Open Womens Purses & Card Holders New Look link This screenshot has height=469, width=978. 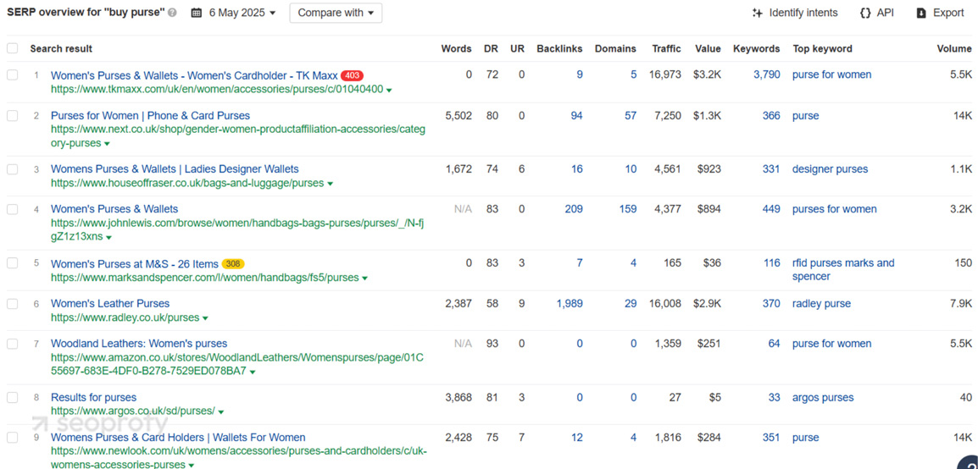tap(178, 438)
